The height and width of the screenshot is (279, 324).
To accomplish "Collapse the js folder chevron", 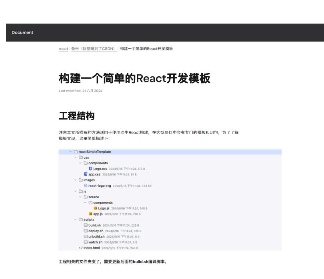I will tap(76, 191).
